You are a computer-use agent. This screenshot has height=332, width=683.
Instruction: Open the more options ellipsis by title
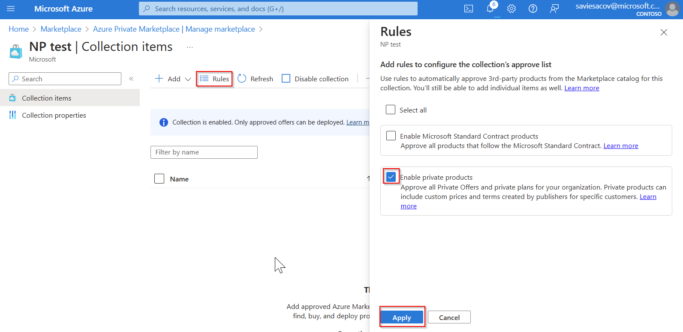click(x=190, y=47)
